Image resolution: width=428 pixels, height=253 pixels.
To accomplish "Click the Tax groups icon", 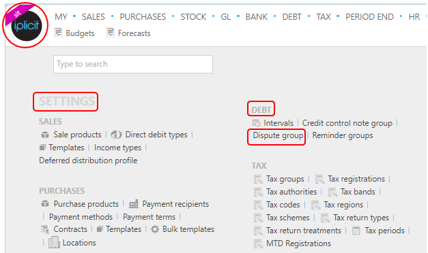I will [x=258, y=180].
